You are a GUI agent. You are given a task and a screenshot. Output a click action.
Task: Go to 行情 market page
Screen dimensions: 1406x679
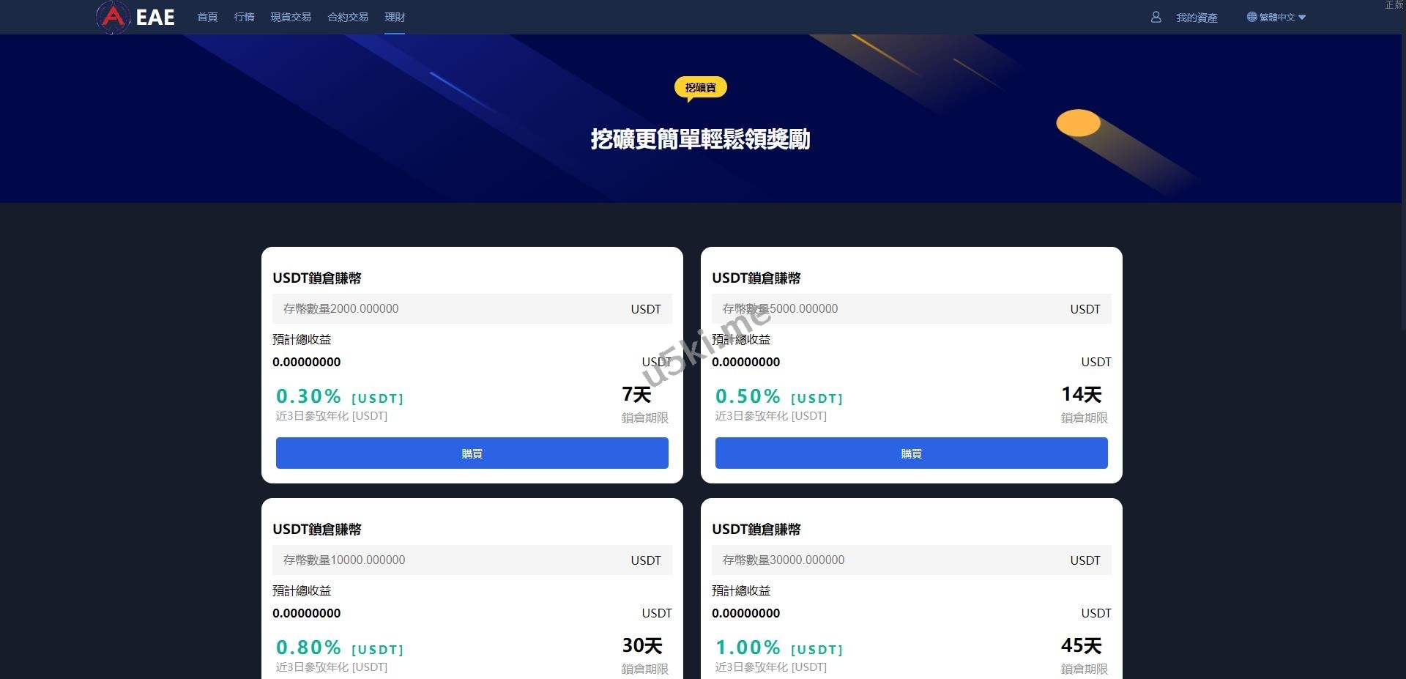[244, 17]
